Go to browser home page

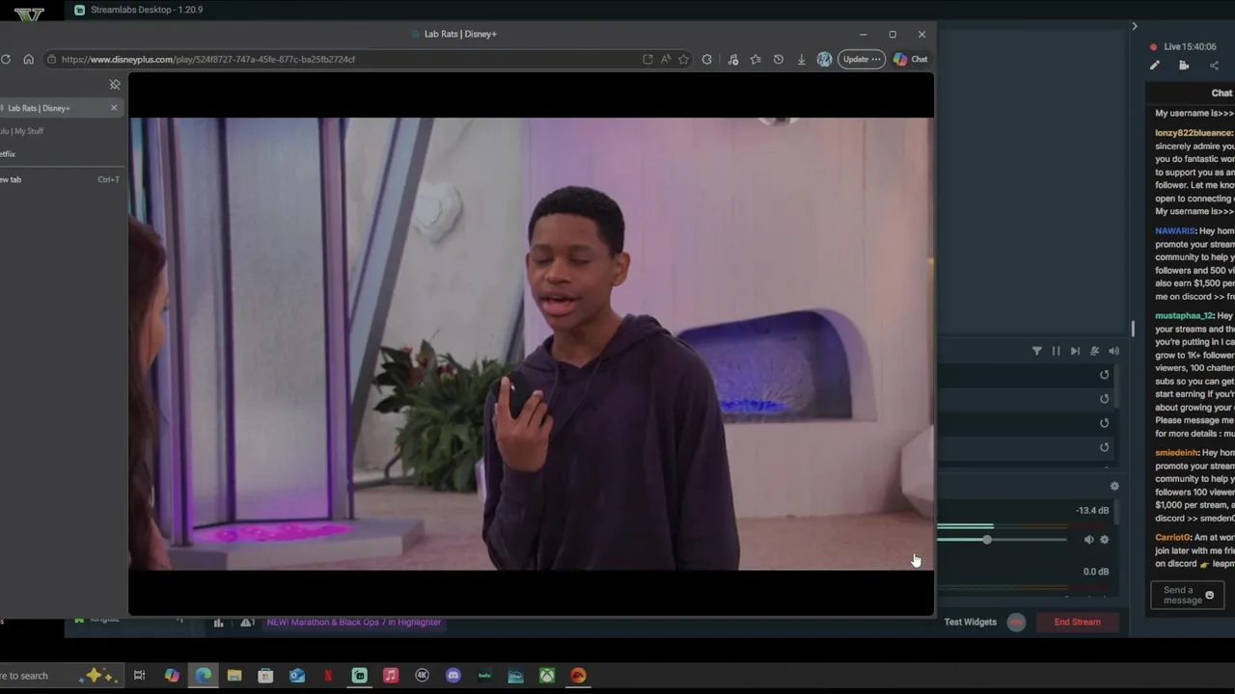point(28,59)
